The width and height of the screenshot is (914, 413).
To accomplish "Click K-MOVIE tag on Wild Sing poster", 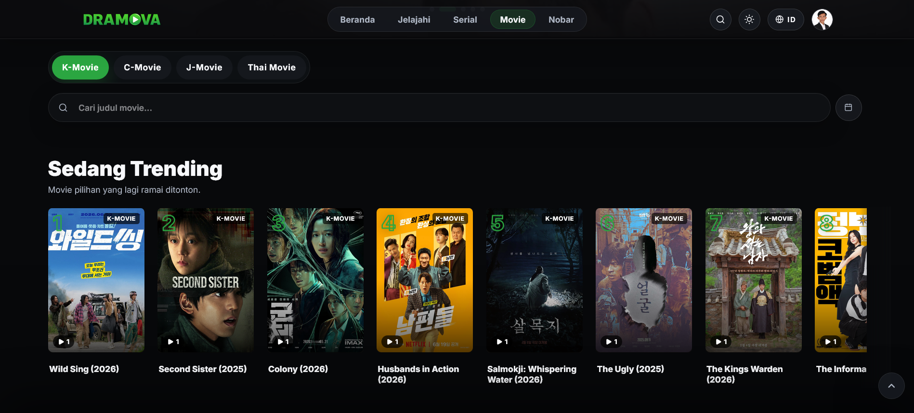I will click(121, 219).
